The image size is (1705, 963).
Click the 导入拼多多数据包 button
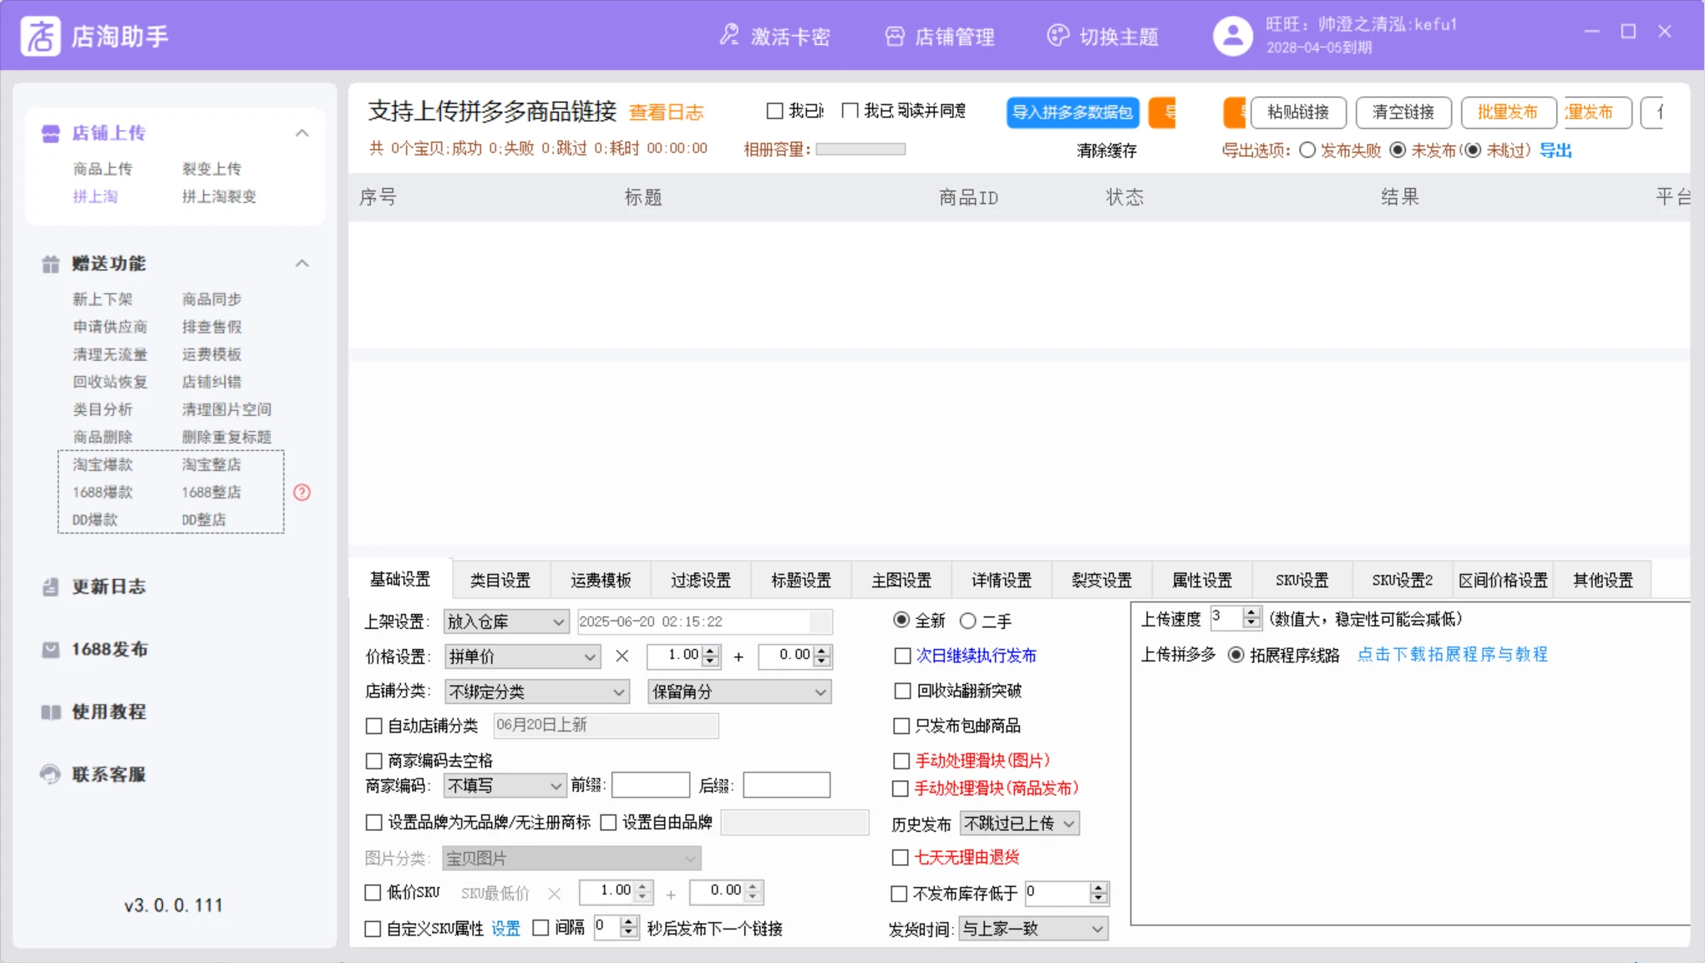click(x=1073, y=112)
